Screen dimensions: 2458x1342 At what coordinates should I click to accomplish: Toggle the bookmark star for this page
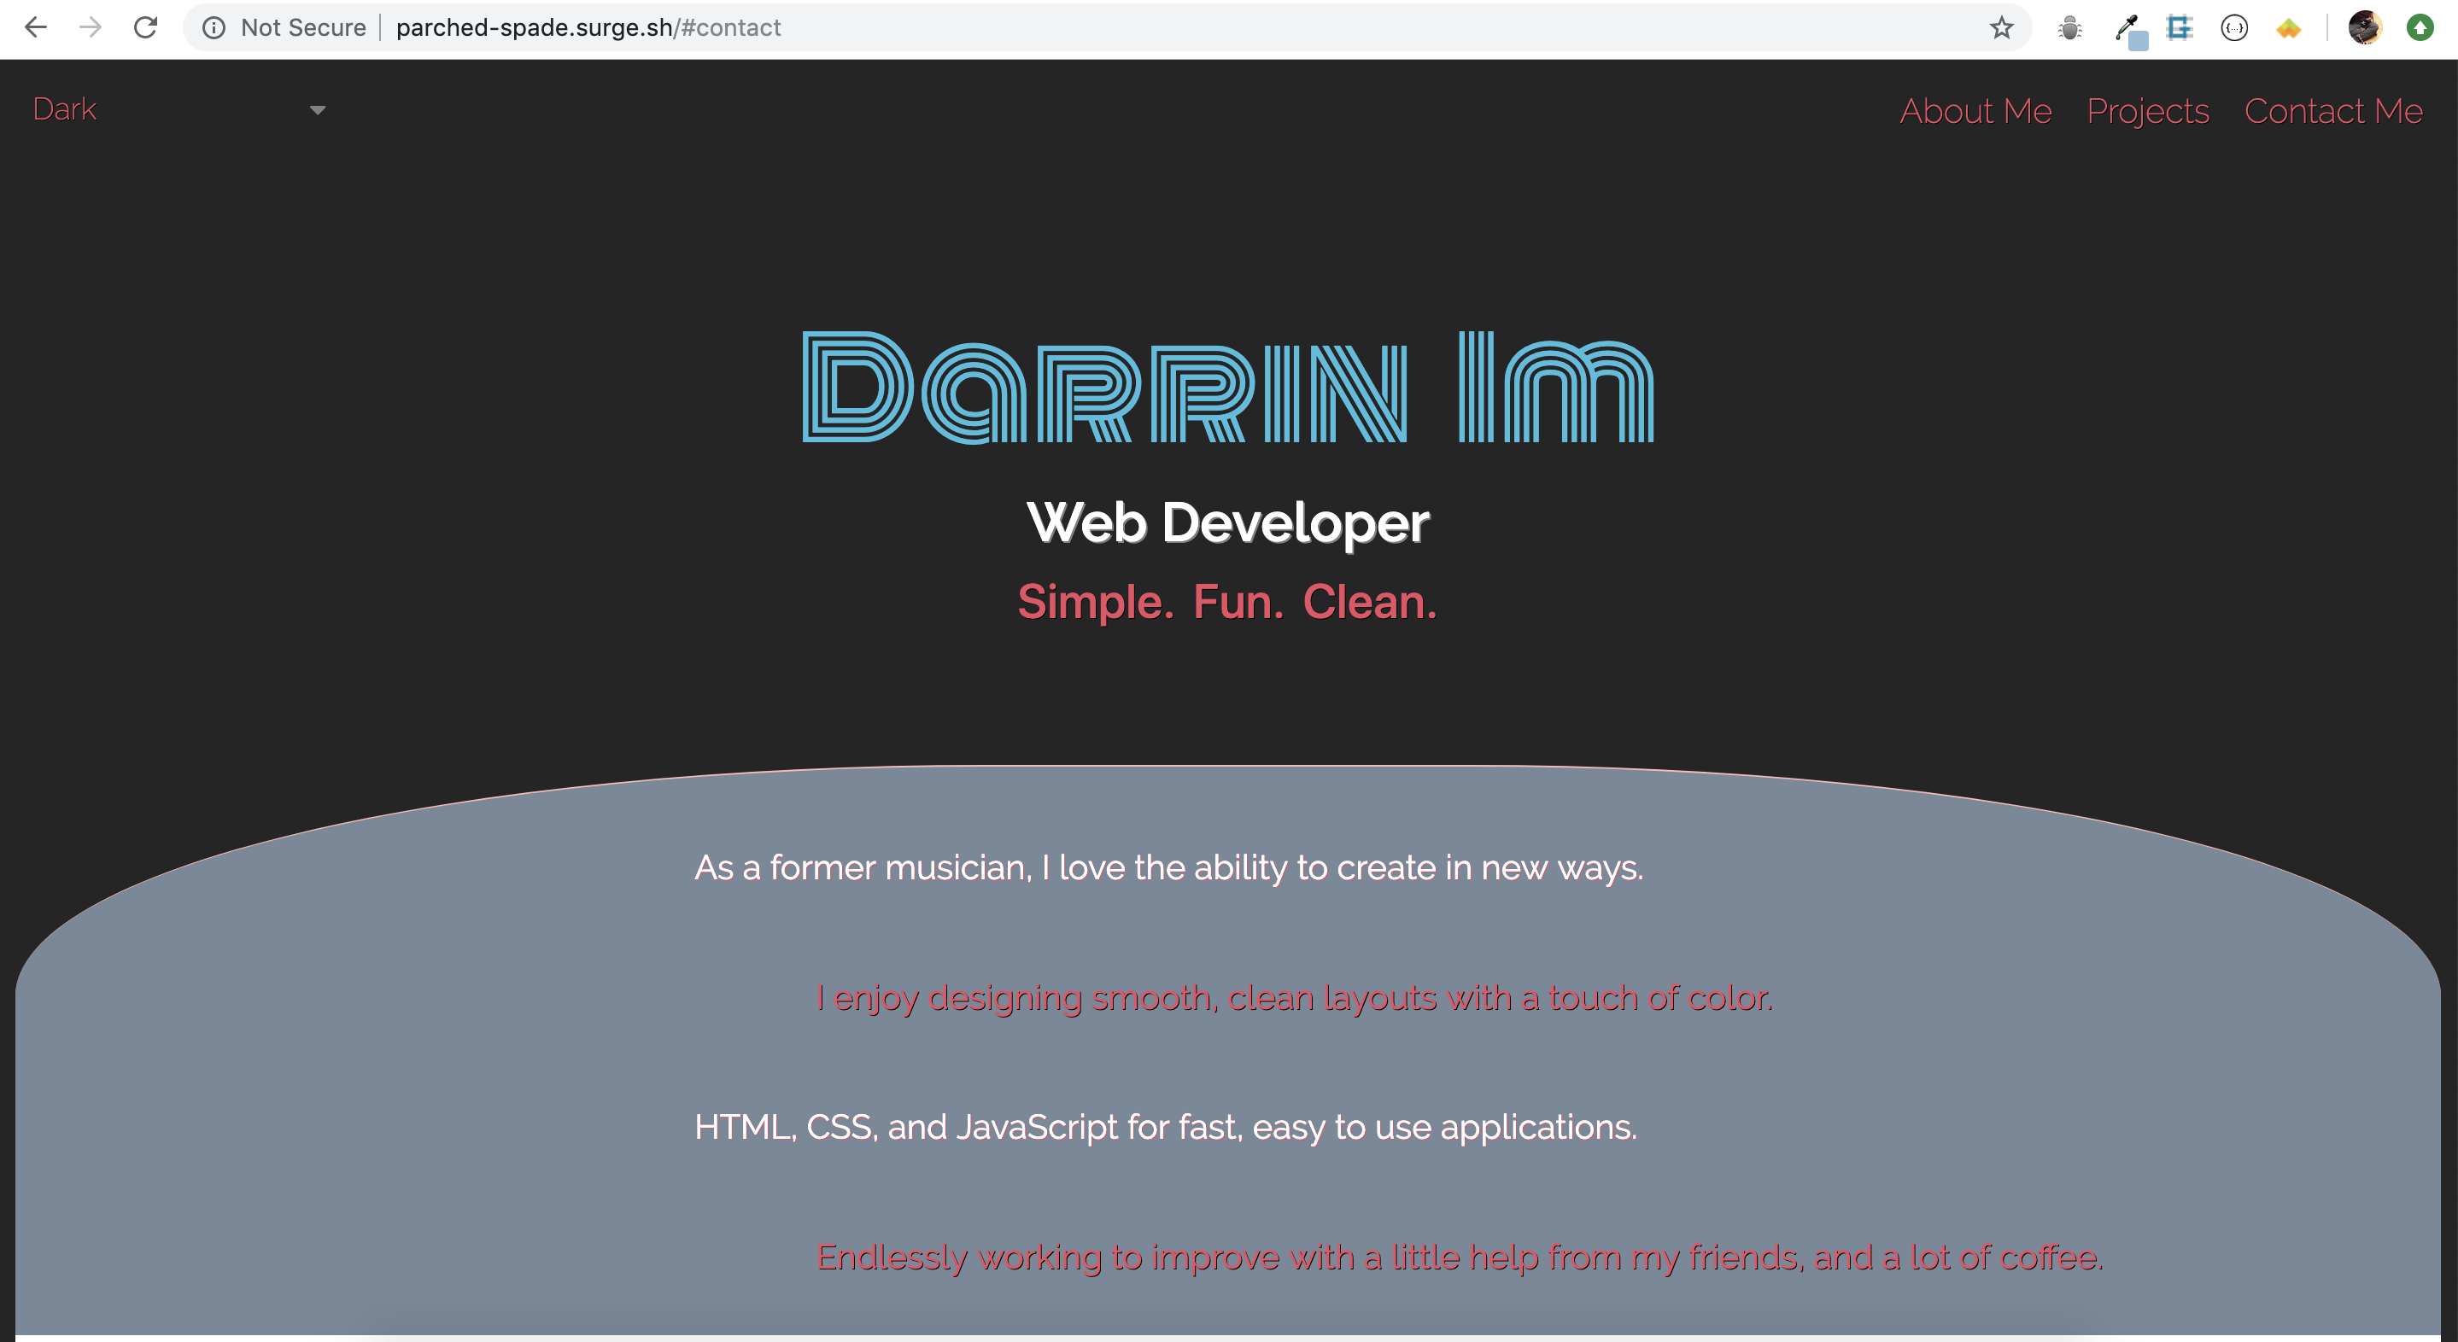[2000, 27]
